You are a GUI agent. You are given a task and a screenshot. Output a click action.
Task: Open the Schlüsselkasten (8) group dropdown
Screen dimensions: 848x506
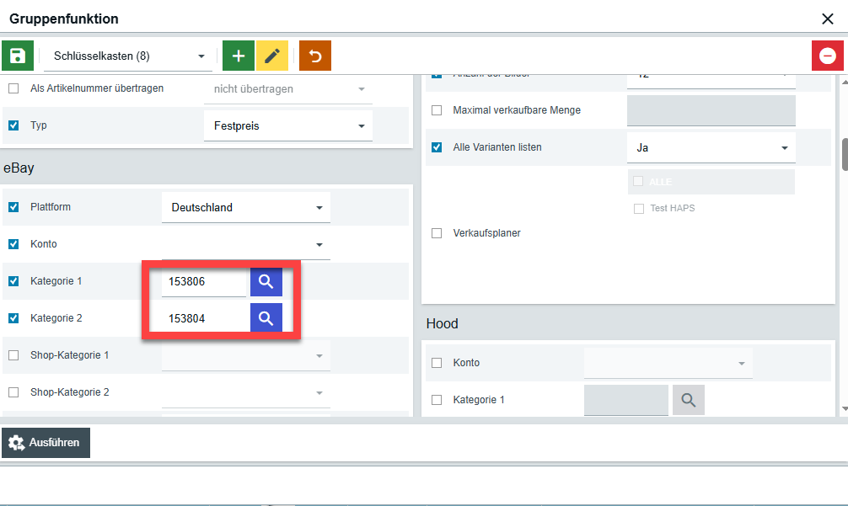coord(128,56)
